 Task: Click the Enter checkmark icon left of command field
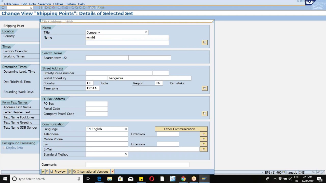[x=3, y=8]
